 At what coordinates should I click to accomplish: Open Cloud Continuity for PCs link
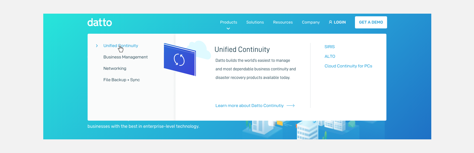click(348, 66)
